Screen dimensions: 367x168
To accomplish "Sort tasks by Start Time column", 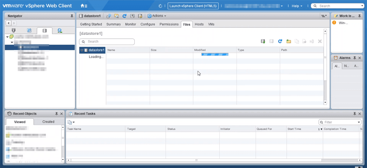I will (x=305, y=129).
